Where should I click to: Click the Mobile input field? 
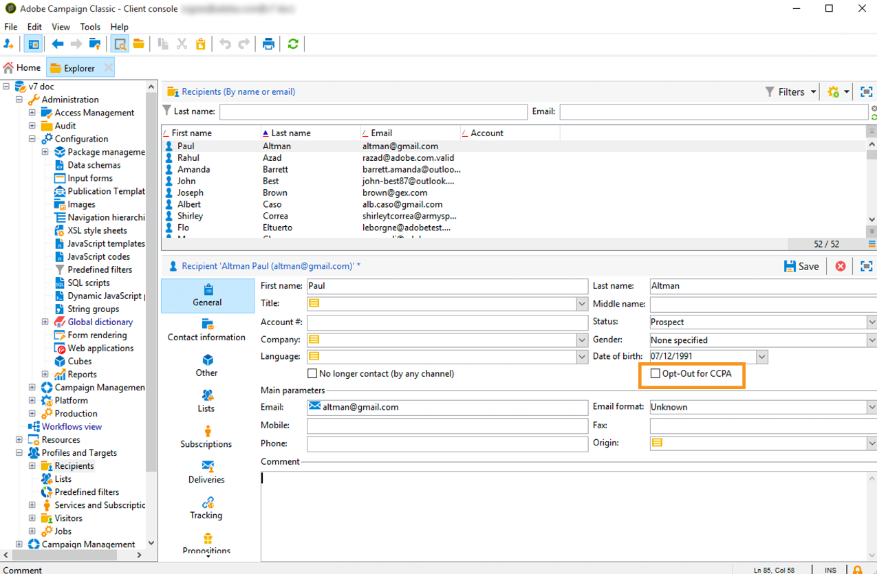[447, 426]
